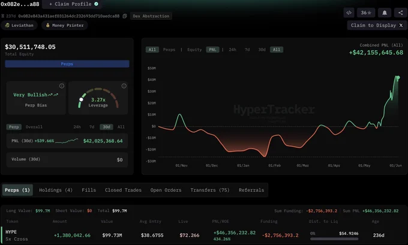The image size is (408, 245).
Task: Select the chart's left All filter
Action: 152,50
